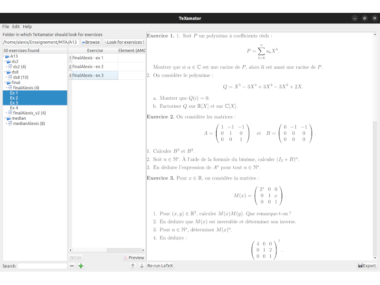Select the finalAlexis - ex 1 row

[x=95, y=58]
